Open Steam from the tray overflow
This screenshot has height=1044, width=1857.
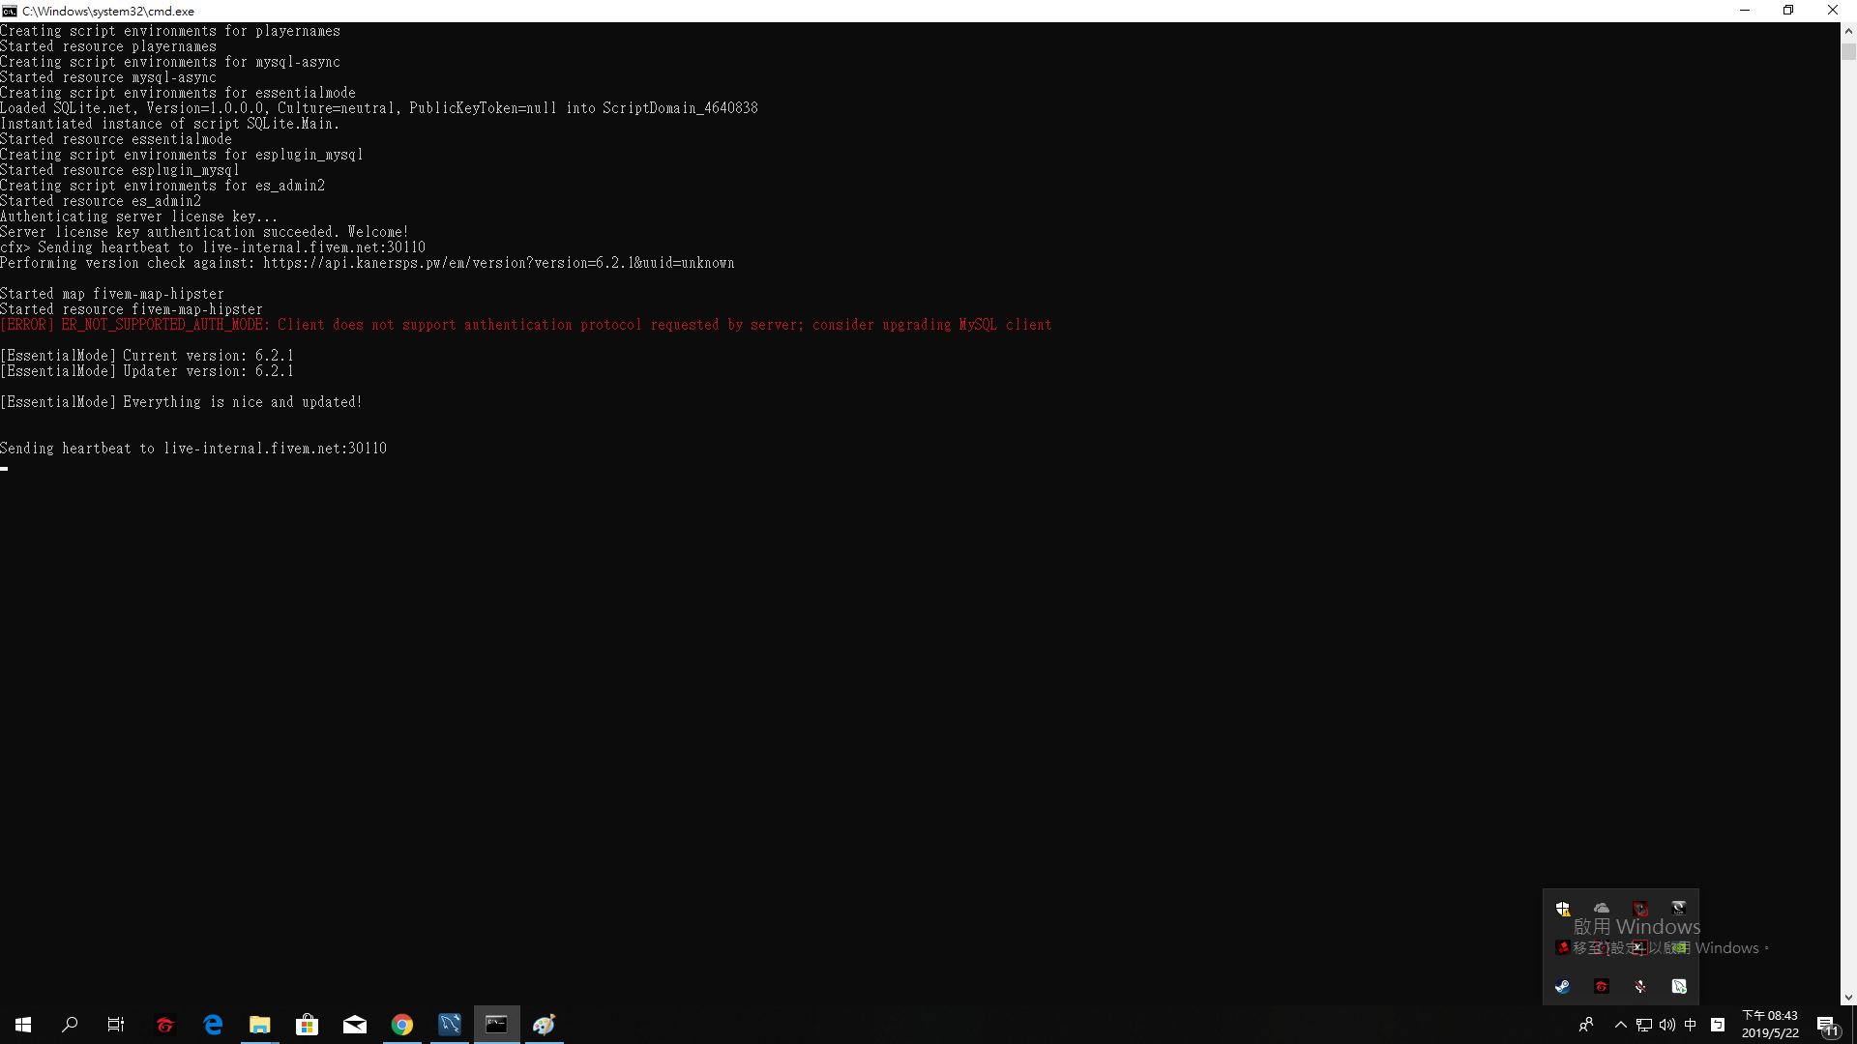(1562, 986)
